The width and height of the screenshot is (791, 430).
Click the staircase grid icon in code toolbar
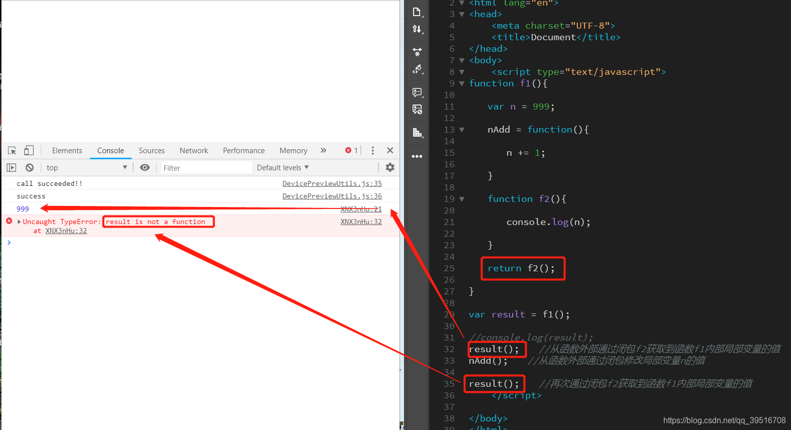click(417, 133)
